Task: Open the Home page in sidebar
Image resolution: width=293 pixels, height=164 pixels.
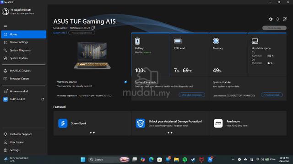Action: pos(23,35)
